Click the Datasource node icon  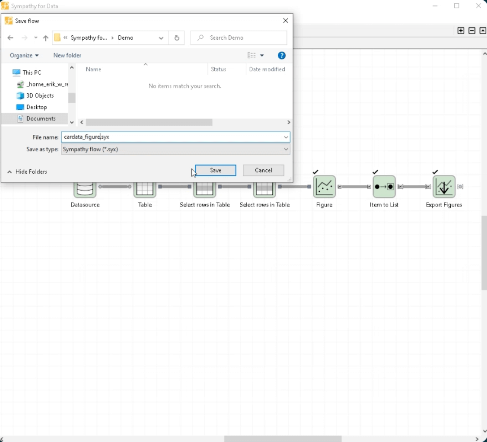coord(85,190)
